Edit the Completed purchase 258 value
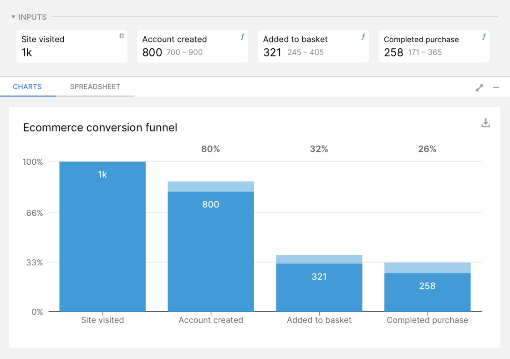510x359 pixels. click(393, 53)
